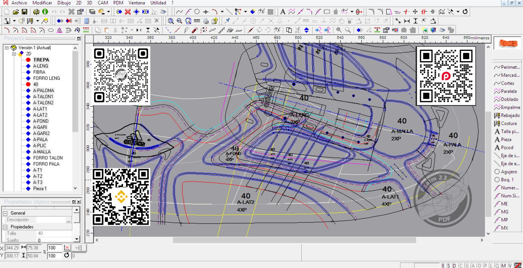Screen dimensions: 523x268
Task: Open the dropdown arrow beside the pencils icon
Action: point(37,21)
